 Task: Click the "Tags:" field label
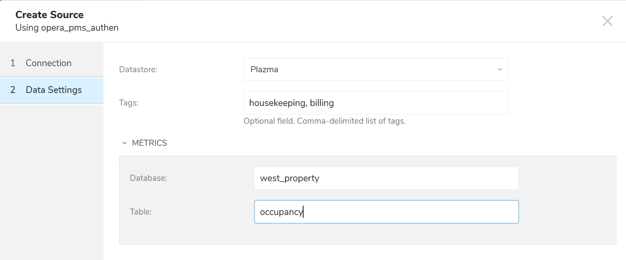(x=128, y=103)
